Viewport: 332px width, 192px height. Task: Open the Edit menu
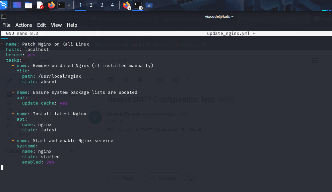tap(42, 25)
